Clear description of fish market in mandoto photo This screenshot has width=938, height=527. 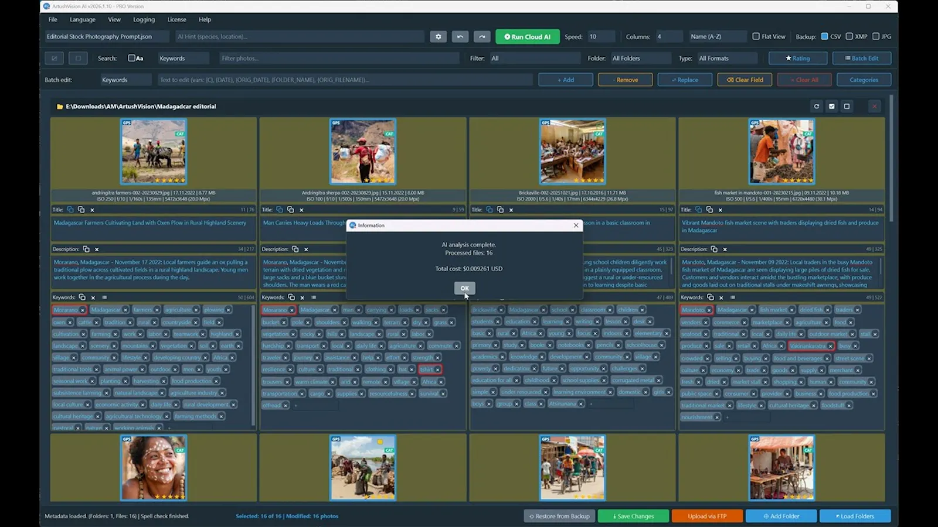(725, 249)
